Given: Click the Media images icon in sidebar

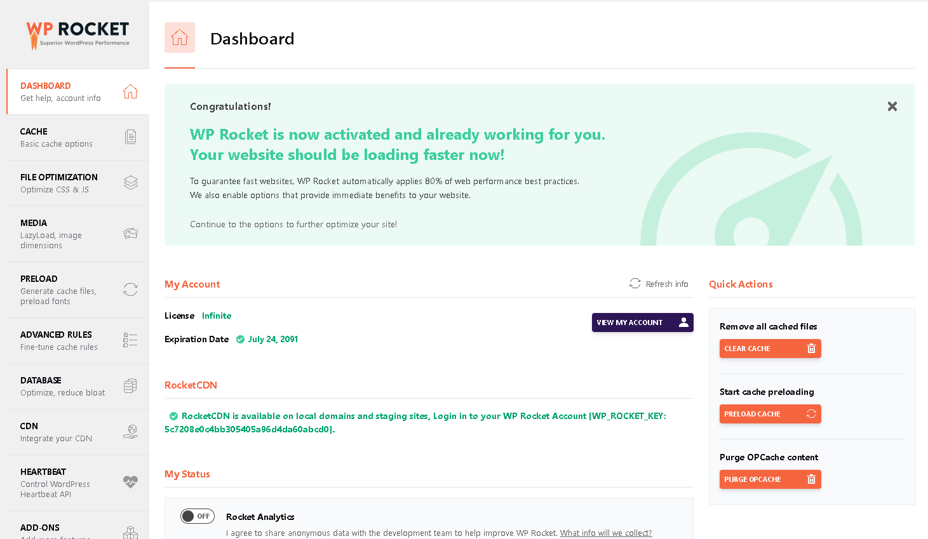Looking at the screenshot, I should 130,234.
